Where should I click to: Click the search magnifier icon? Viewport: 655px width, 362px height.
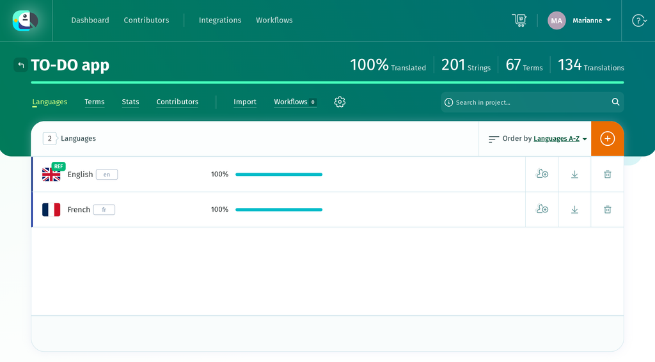tap(615, 102)
